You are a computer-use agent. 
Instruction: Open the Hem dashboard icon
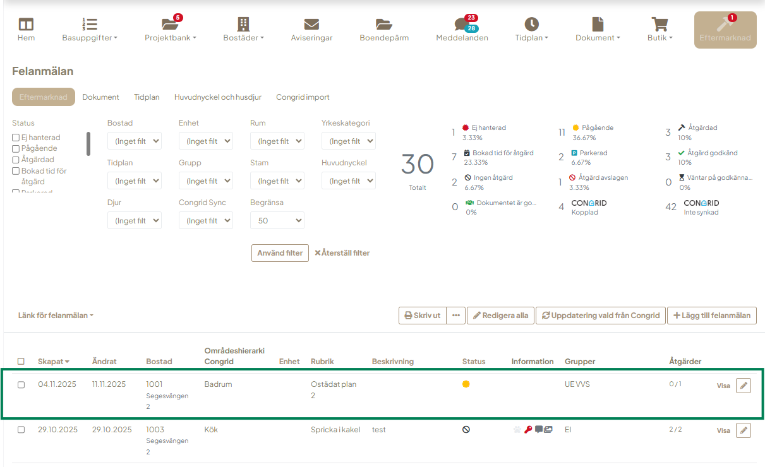click(26, 25)
